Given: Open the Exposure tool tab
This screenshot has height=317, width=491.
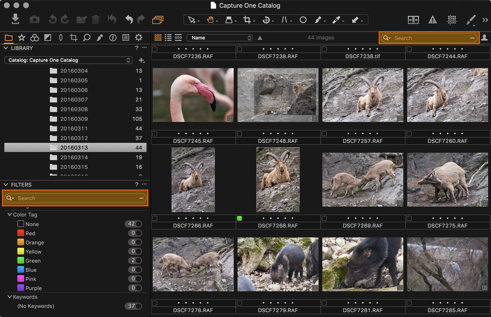Looking at the screenshot, I should tap(48, 38).
